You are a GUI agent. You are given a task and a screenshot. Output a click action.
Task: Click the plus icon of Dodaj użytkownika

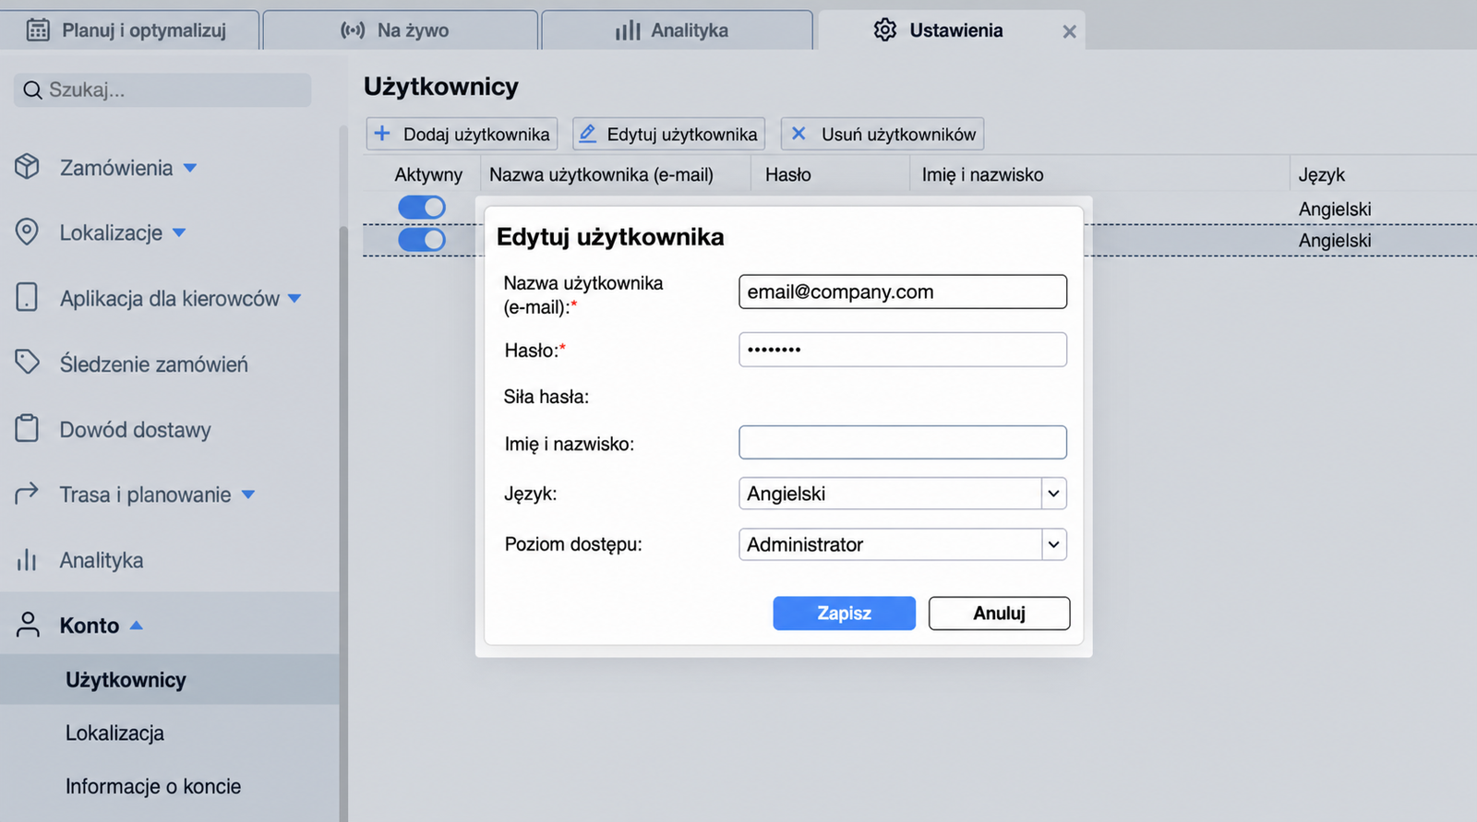click(382, 134)
